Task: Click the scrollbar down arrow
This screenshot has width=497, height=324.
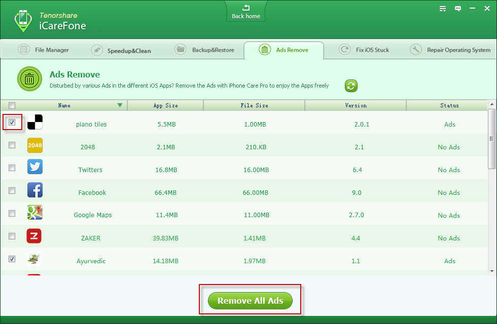Action: tap(491, 271)
